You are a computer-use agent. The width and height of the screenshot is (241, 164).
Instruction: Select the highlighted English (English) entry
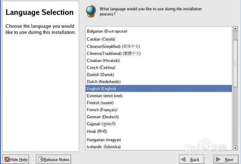159,88
